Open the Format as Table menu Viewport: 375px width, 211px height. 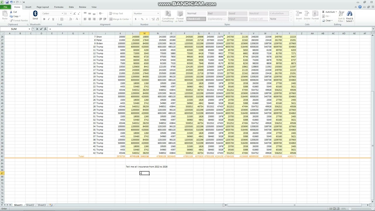(180, 17)
